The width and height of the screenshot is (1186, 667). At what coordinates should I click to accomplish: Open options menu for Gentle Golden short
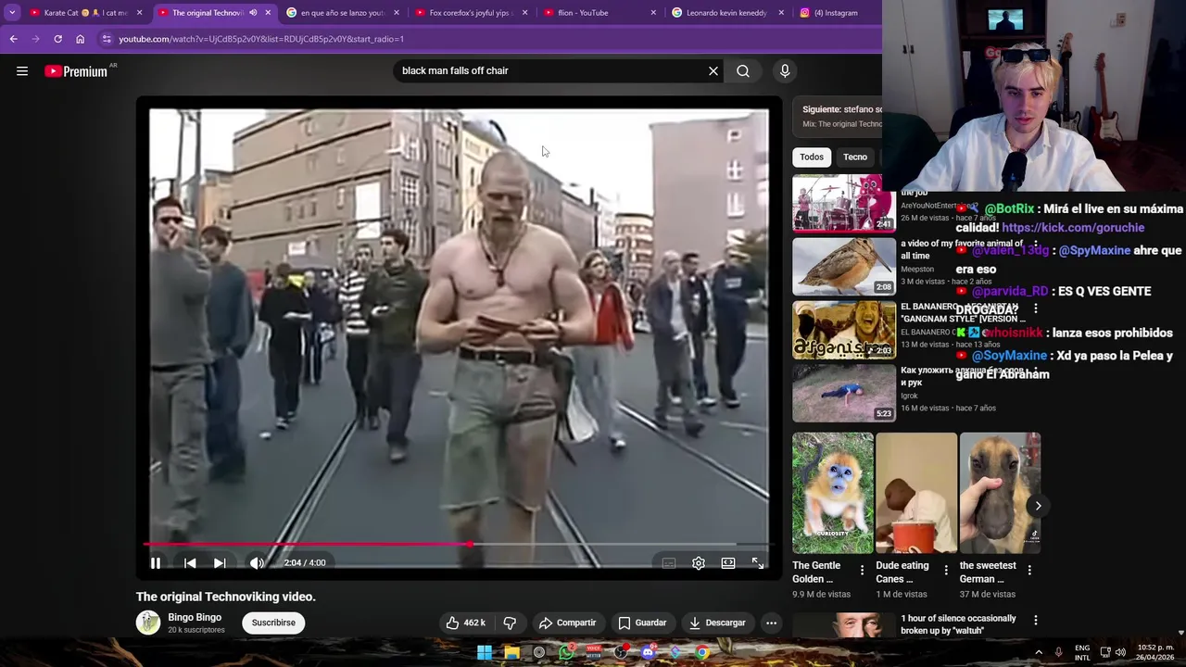point(862,570)
